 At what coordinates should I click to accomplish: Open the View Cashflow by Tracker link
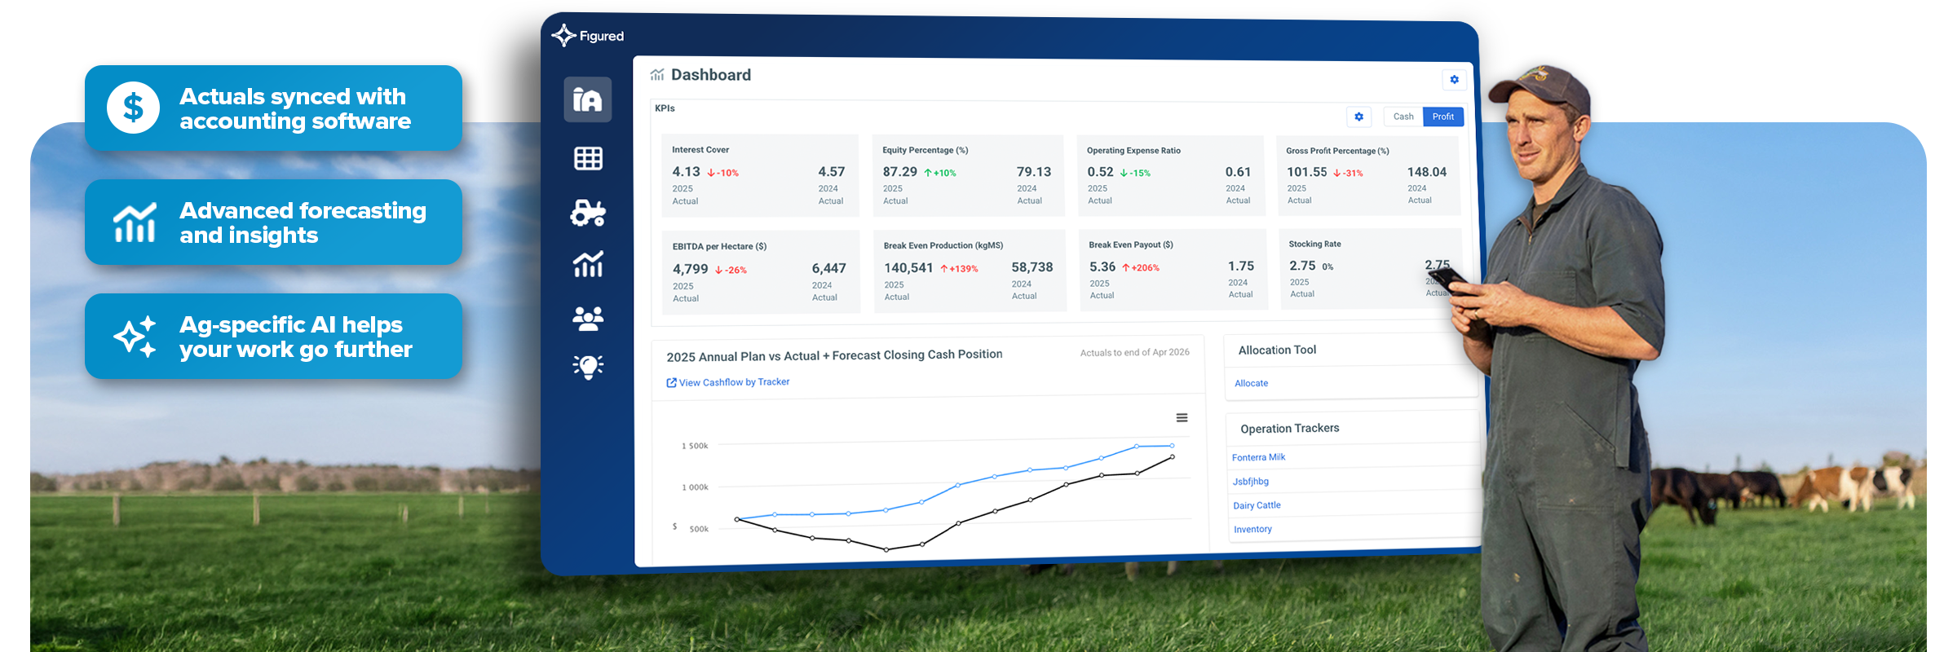[x=734, y=382]
